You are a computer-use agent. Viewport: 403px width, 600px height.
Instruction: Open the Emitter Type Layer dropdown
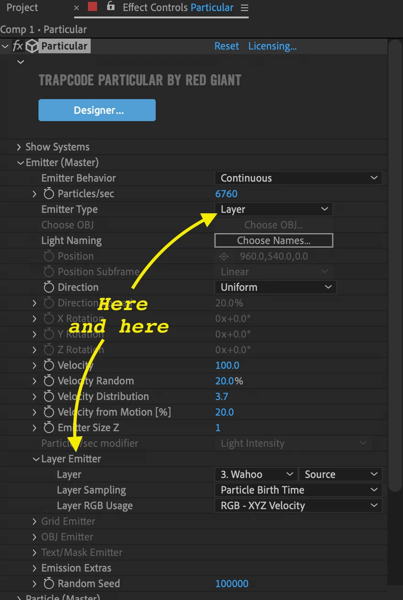click(x=273, y=209)
